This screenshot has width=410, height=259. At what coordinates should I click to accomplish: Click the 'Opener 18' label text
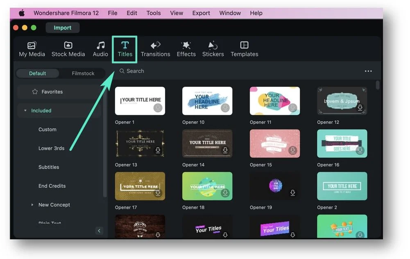pyautogui.click(x=193, y=207)
